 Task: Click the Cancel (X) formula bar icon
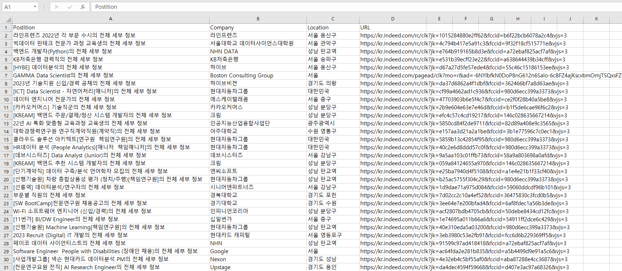tap(56, 7)
